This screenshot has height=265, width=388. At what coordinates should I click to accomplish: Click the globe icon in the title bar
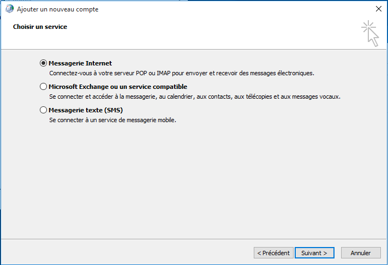pyautogui.click(x=9, y=9)
